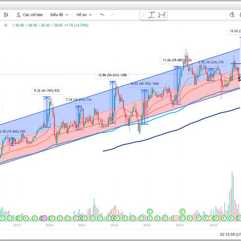Viewport: 241px width, 241px height.
Task: Click the greyed-out redo arrow
Action: click(x=112, y=15)
